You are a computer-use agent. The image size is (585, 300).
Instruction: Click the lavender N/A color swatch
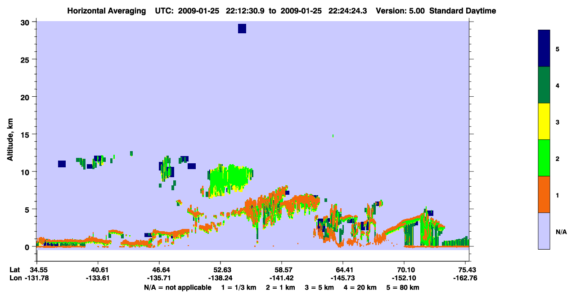pos(544,231)
